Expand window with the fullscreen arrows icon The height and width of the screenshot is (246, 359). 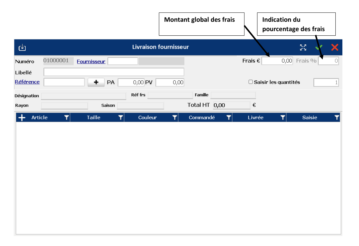point(303,47)
